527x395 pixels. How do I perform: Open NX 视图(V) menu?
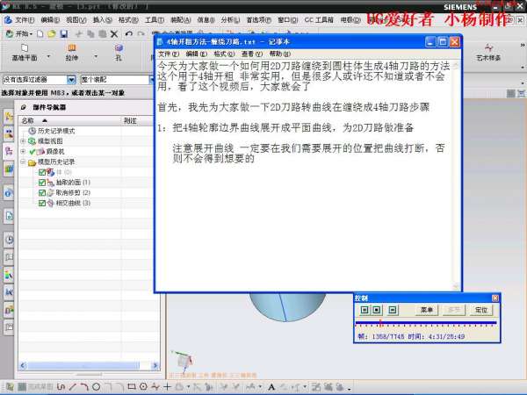pos(76,20)
